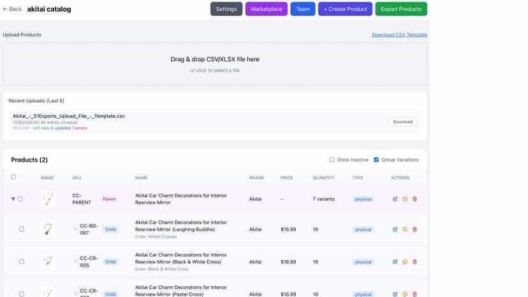Click the Export Products button
The height and width of the screenshot is (297, 528).
pos(401,9)
